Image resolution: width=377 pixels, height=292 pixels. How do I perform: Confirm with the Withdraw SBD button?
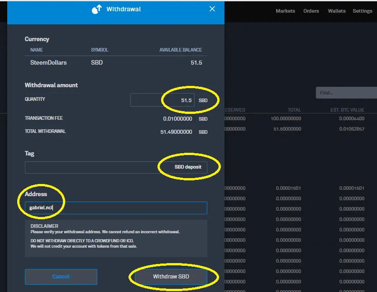click(x=171, y=277)
